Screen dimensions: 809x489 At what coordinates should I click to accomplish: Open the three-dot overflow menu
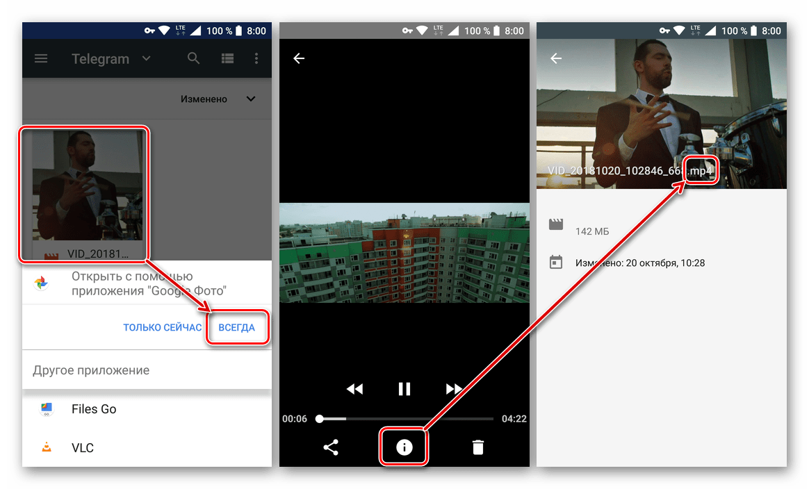pyautogui.click(x=256, y=59)
